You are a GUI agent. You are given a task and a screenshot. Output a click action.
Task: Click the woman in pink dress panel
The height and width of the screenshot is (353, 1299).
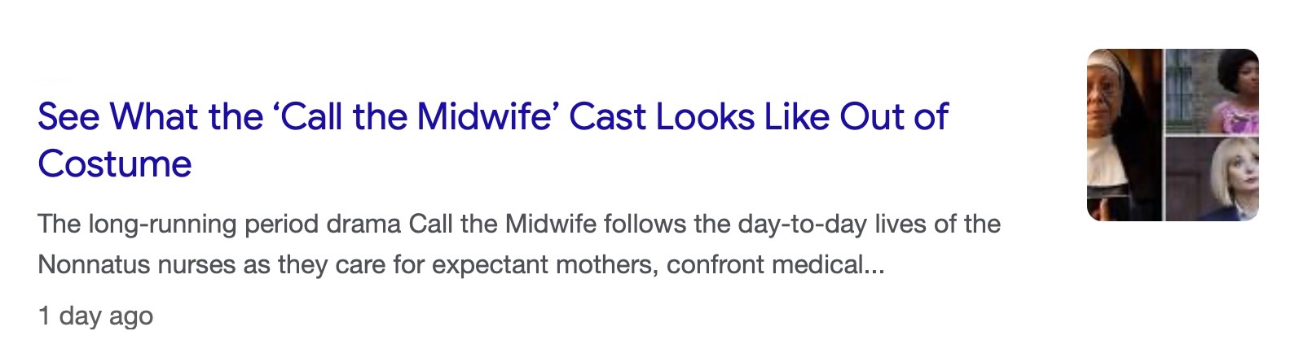pos(1213,91)
